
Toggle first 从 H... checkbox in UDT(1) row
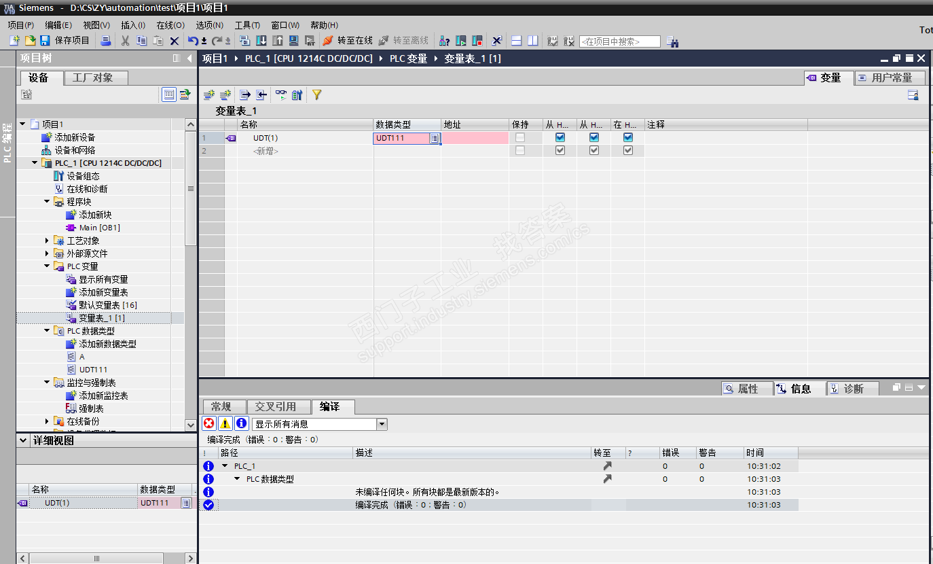point(560,138)
